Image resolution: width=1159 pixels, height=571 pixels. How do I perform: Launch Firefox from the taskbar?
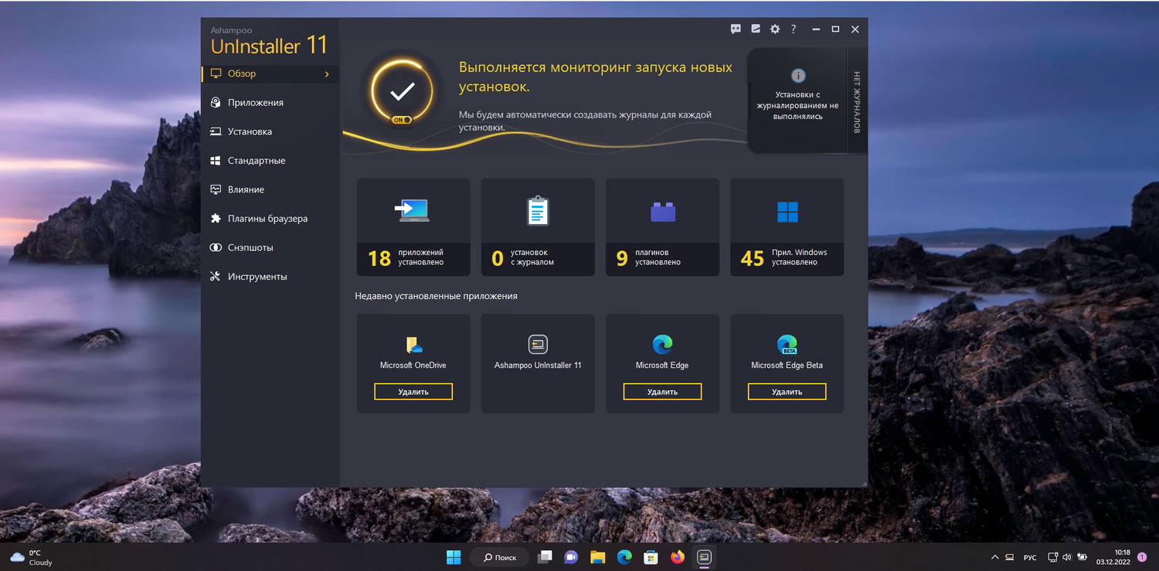click(678, 557)
